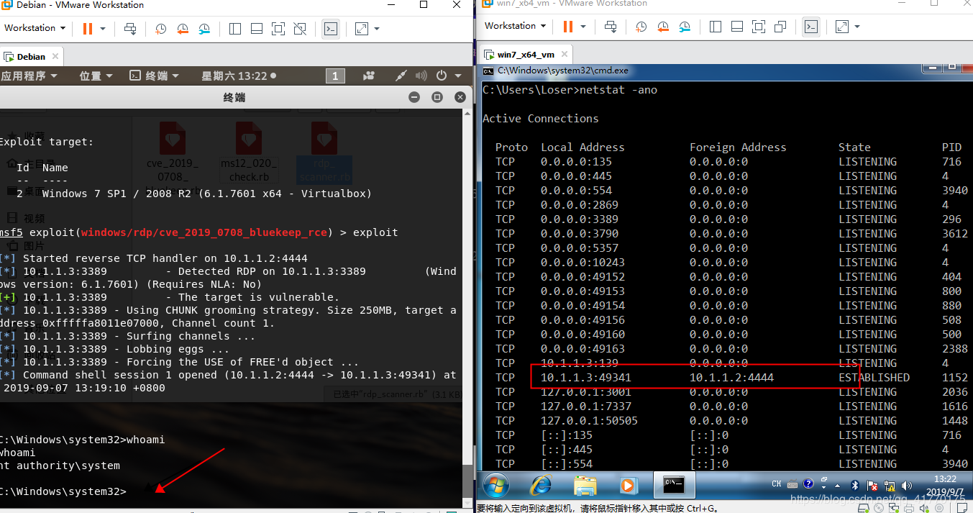Image resolution: width=973 pixels, height=513 pixels.
Task: Open the 应用程序 applications menu
Action: pos(29,76)
